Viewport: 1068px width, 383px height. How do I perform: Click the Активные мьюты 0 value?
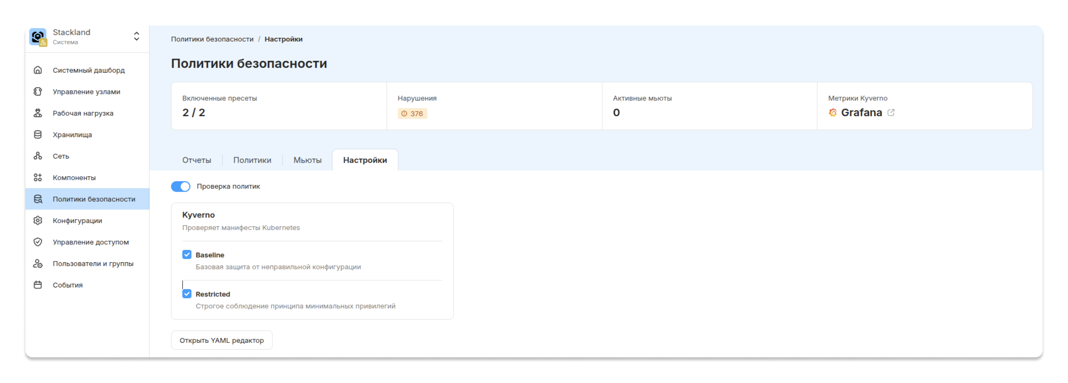[x=616, y=113]
